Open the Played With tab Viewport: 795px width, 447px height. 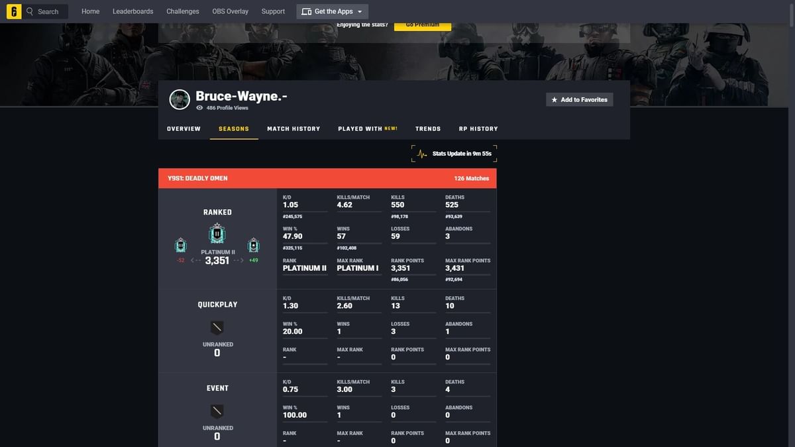coord(360,128)
